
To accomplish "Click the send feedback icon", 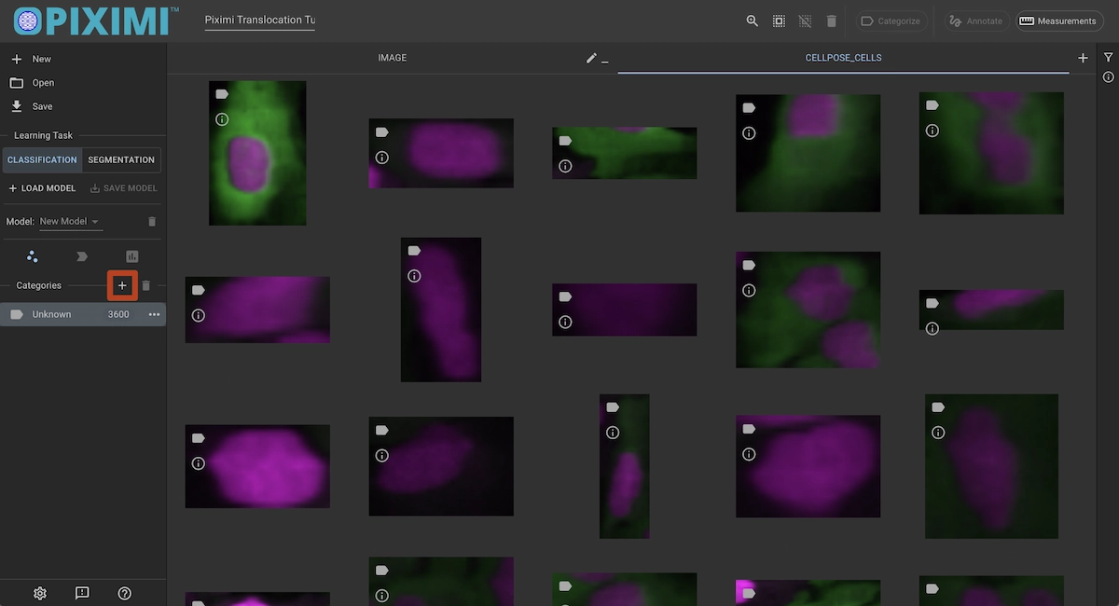I will coord(82,593).
